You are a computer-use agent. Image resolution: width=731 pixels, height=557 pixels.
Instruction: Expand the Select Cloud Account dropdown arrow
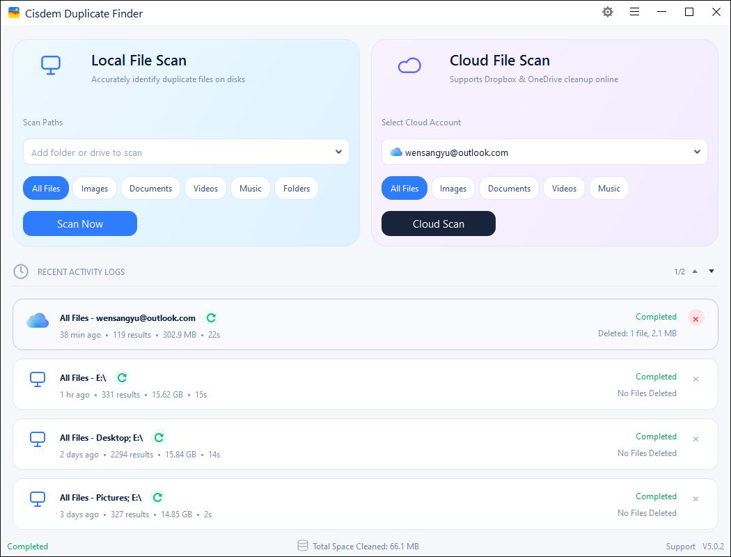pos(697,152)
